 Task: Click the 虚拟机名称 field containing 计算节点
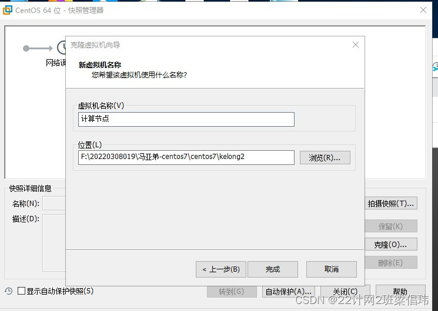pyautogui.click(x=186, y=119)
